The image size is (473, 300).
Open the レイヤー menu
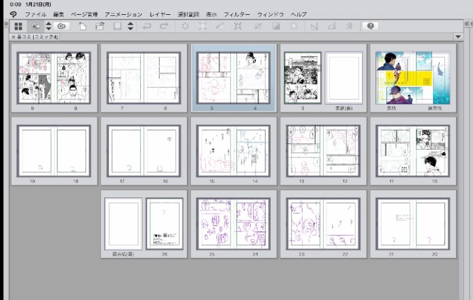[x=160, y=14]
